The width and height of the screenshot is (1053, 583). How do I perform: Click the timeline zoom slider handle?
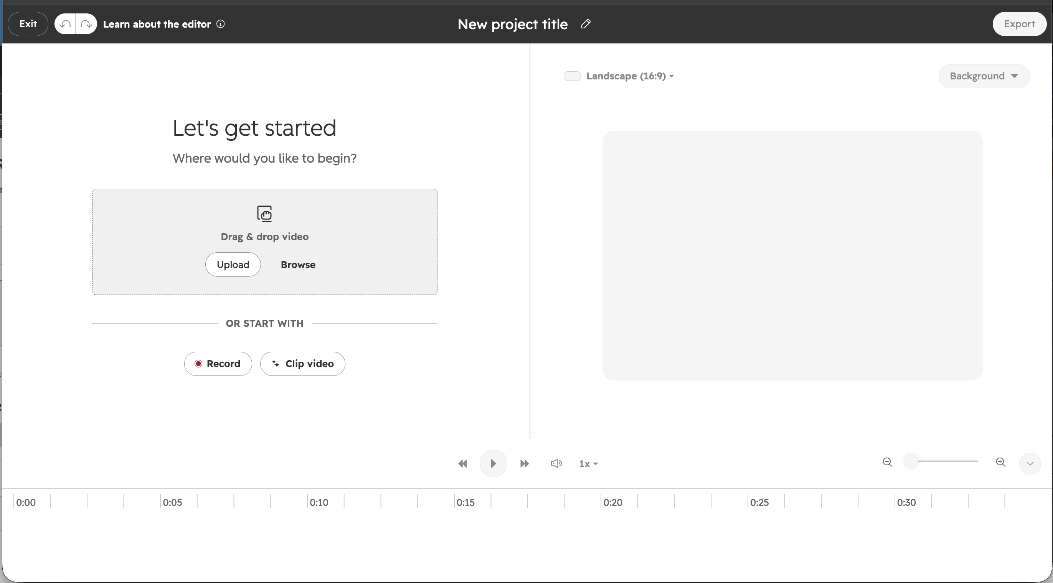pyautogui.click(x=911, y=461)
